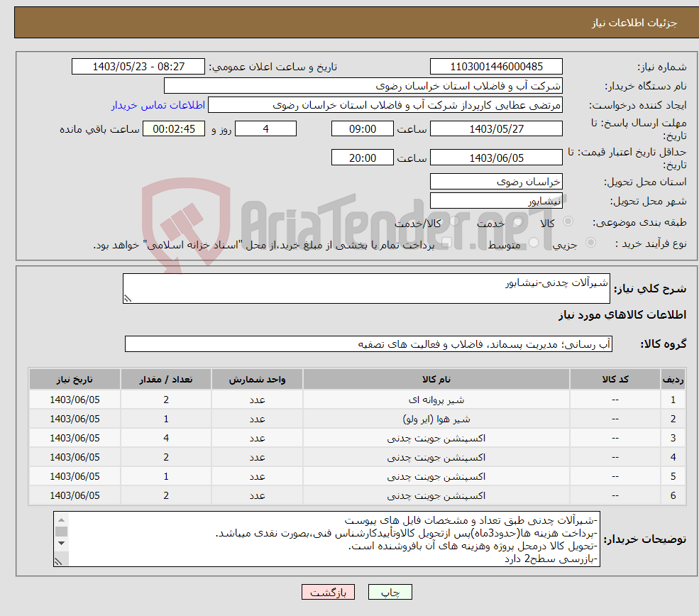Select the کالا radio button
699x616 pixels.
[568, 221]
